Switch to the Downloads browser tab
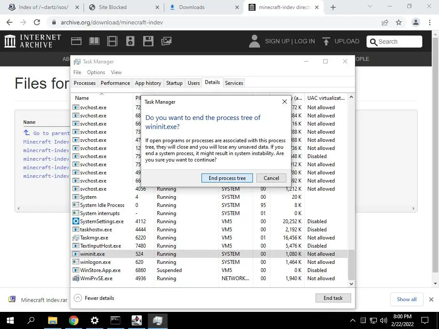This screenshot has height=329, width=439. tap(203, 7)
